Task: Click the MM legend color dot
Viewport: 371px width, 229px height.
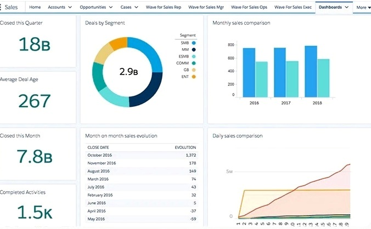Action: click(194, 49)
